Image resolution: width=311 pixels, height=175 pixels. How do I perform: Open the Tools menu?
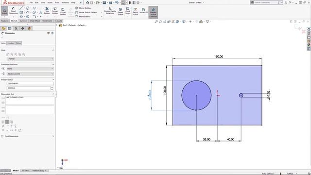57,2
